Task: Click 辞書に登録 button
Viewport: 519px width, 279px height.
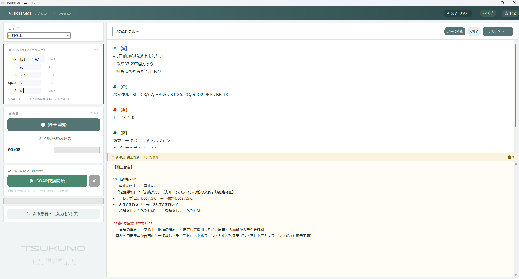Action: (x=455, y=32)
